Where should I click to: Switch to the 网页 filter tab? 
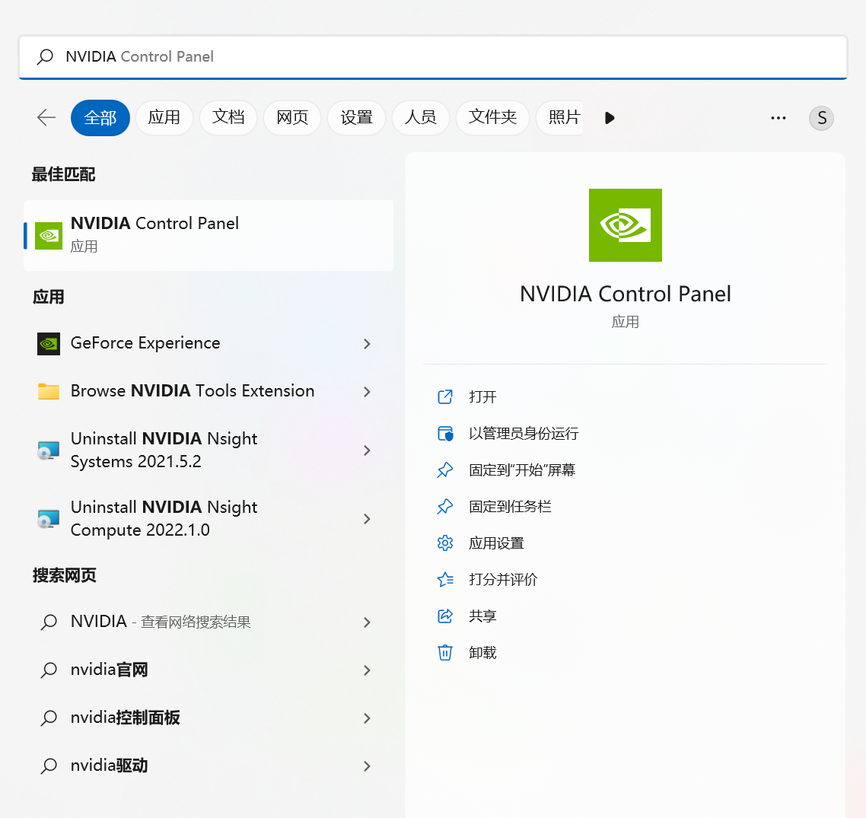pyautogui.click(x=292, y=118)
